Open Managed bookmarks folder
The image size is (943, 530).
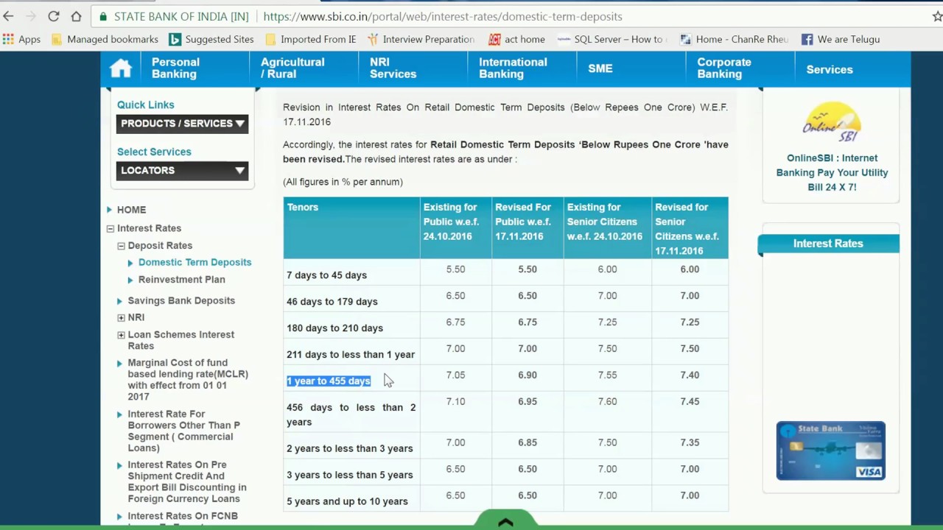tap(105, 39)
